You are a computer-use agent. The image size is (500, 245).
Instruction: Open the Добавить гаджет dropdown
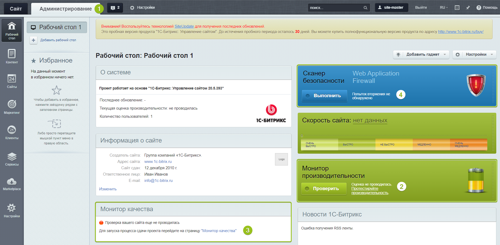(x=421, y=54)
